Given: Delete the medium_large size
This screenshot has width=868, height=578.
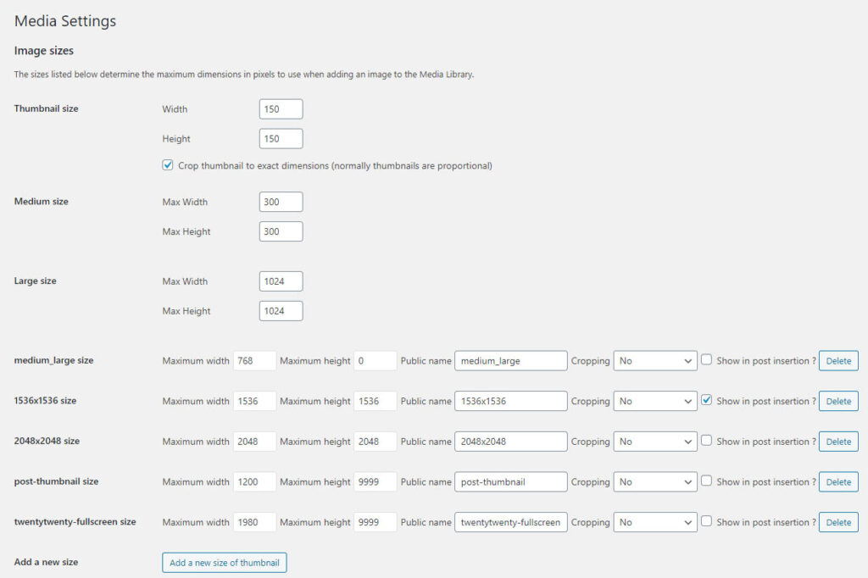Looking at the screenshot, I should pos(838,361).
